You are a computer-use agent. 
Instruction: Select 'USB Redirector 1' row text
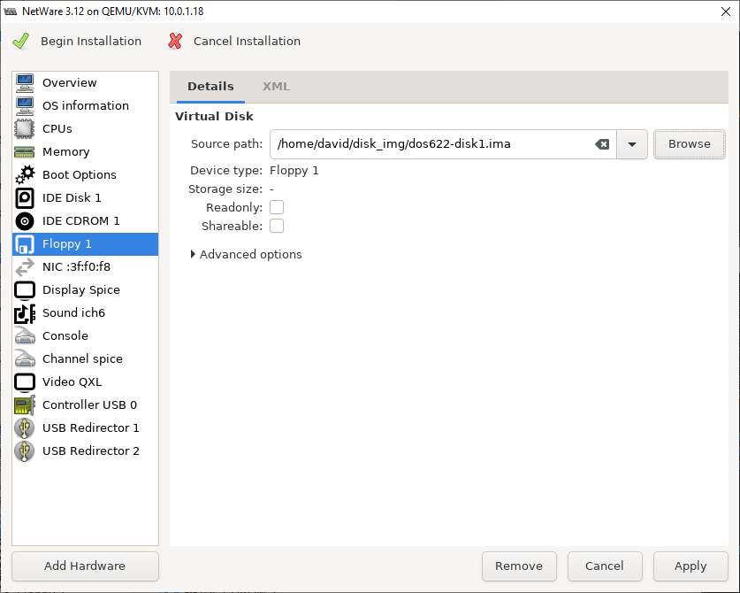90,428
